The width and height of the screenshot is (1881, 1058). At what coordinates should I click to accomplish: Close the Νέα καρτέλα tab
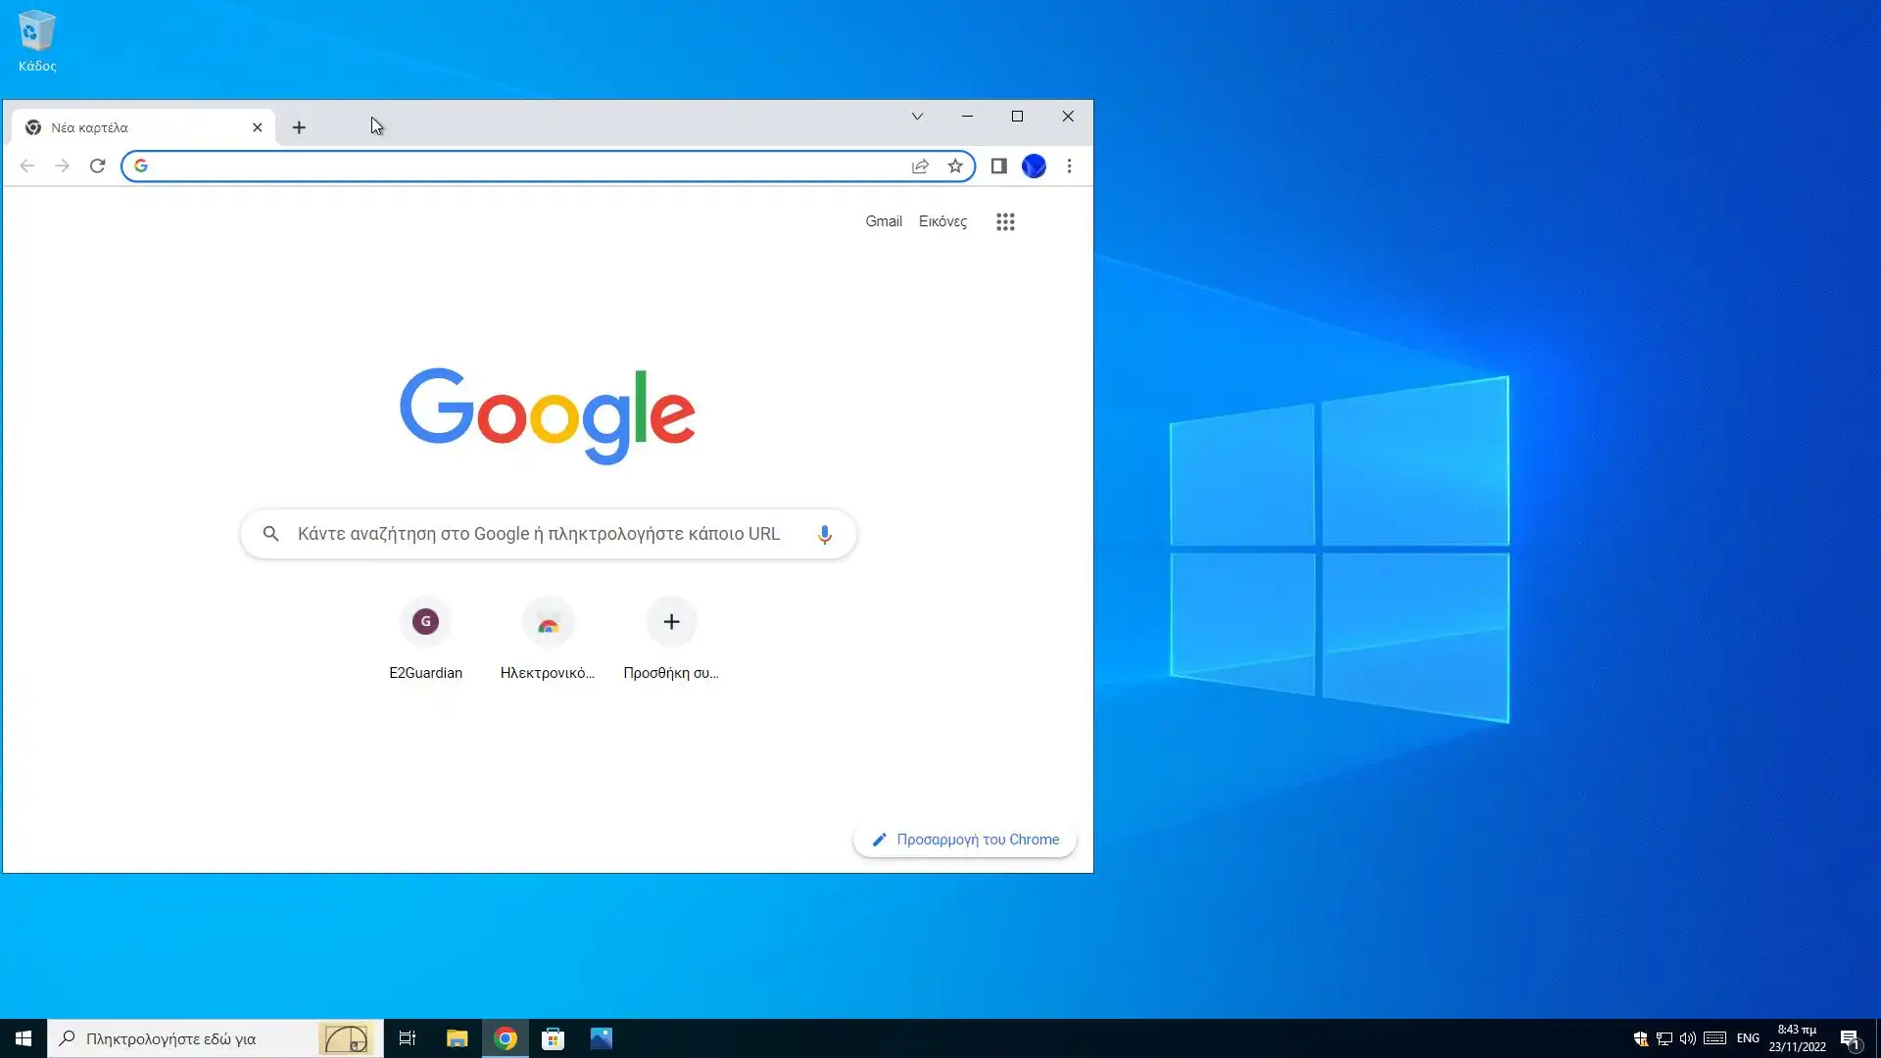[257, 127]
